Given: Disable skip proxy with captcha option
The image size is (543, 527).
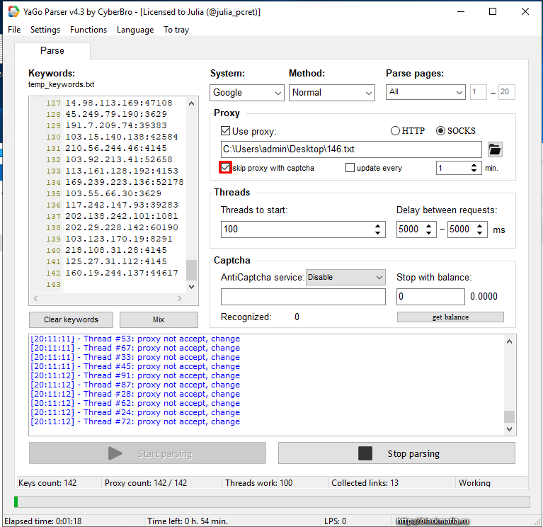Looking at the screenshot, I should (226, 168).
